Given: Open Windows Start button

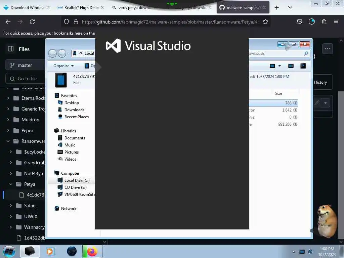Looking at the screenshot, I should (x=9, y=251).
